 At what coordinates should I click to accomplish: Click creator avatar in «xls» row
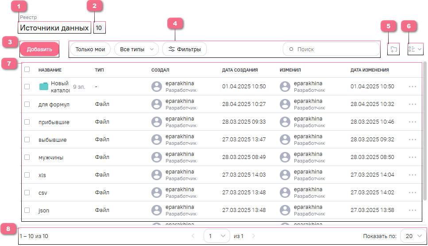(156, 175)
